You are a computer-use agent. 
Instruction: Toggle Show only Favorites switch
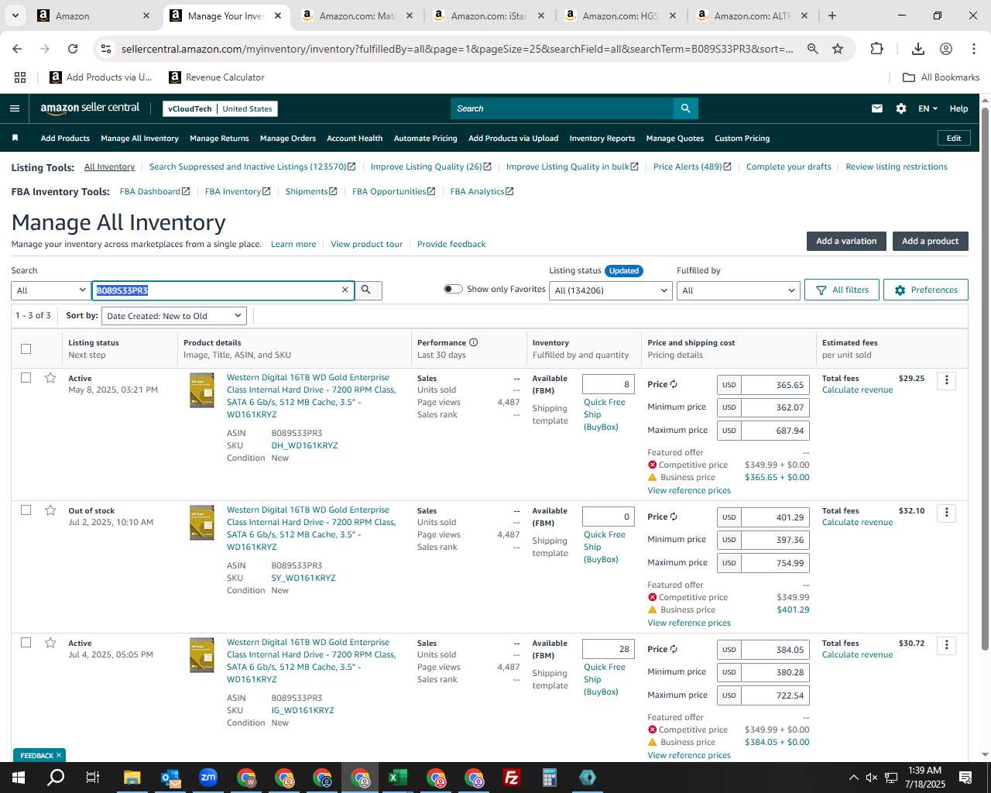tap(453, 289)
